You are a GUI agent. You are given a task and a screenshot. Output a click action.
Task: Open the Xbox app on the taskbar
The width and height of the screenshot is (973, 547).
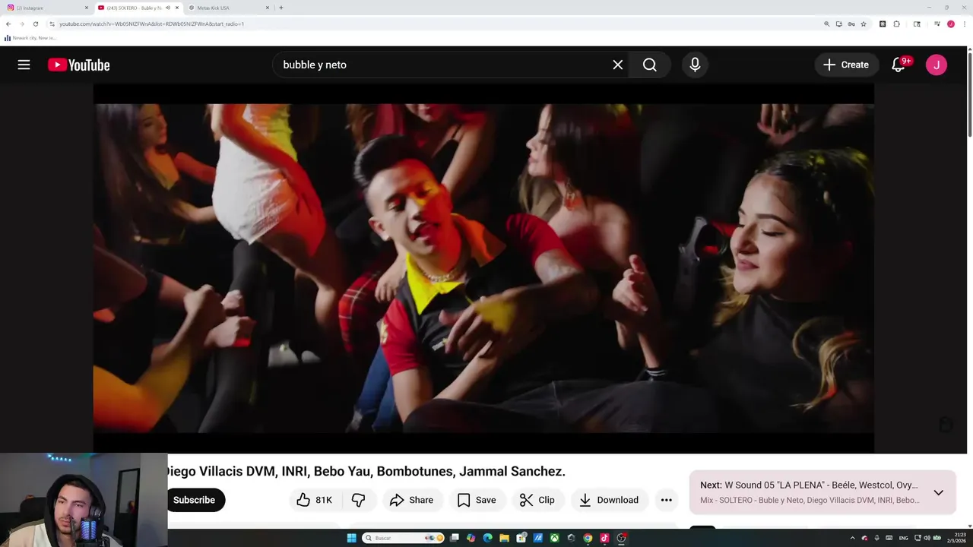pos(555,538)
